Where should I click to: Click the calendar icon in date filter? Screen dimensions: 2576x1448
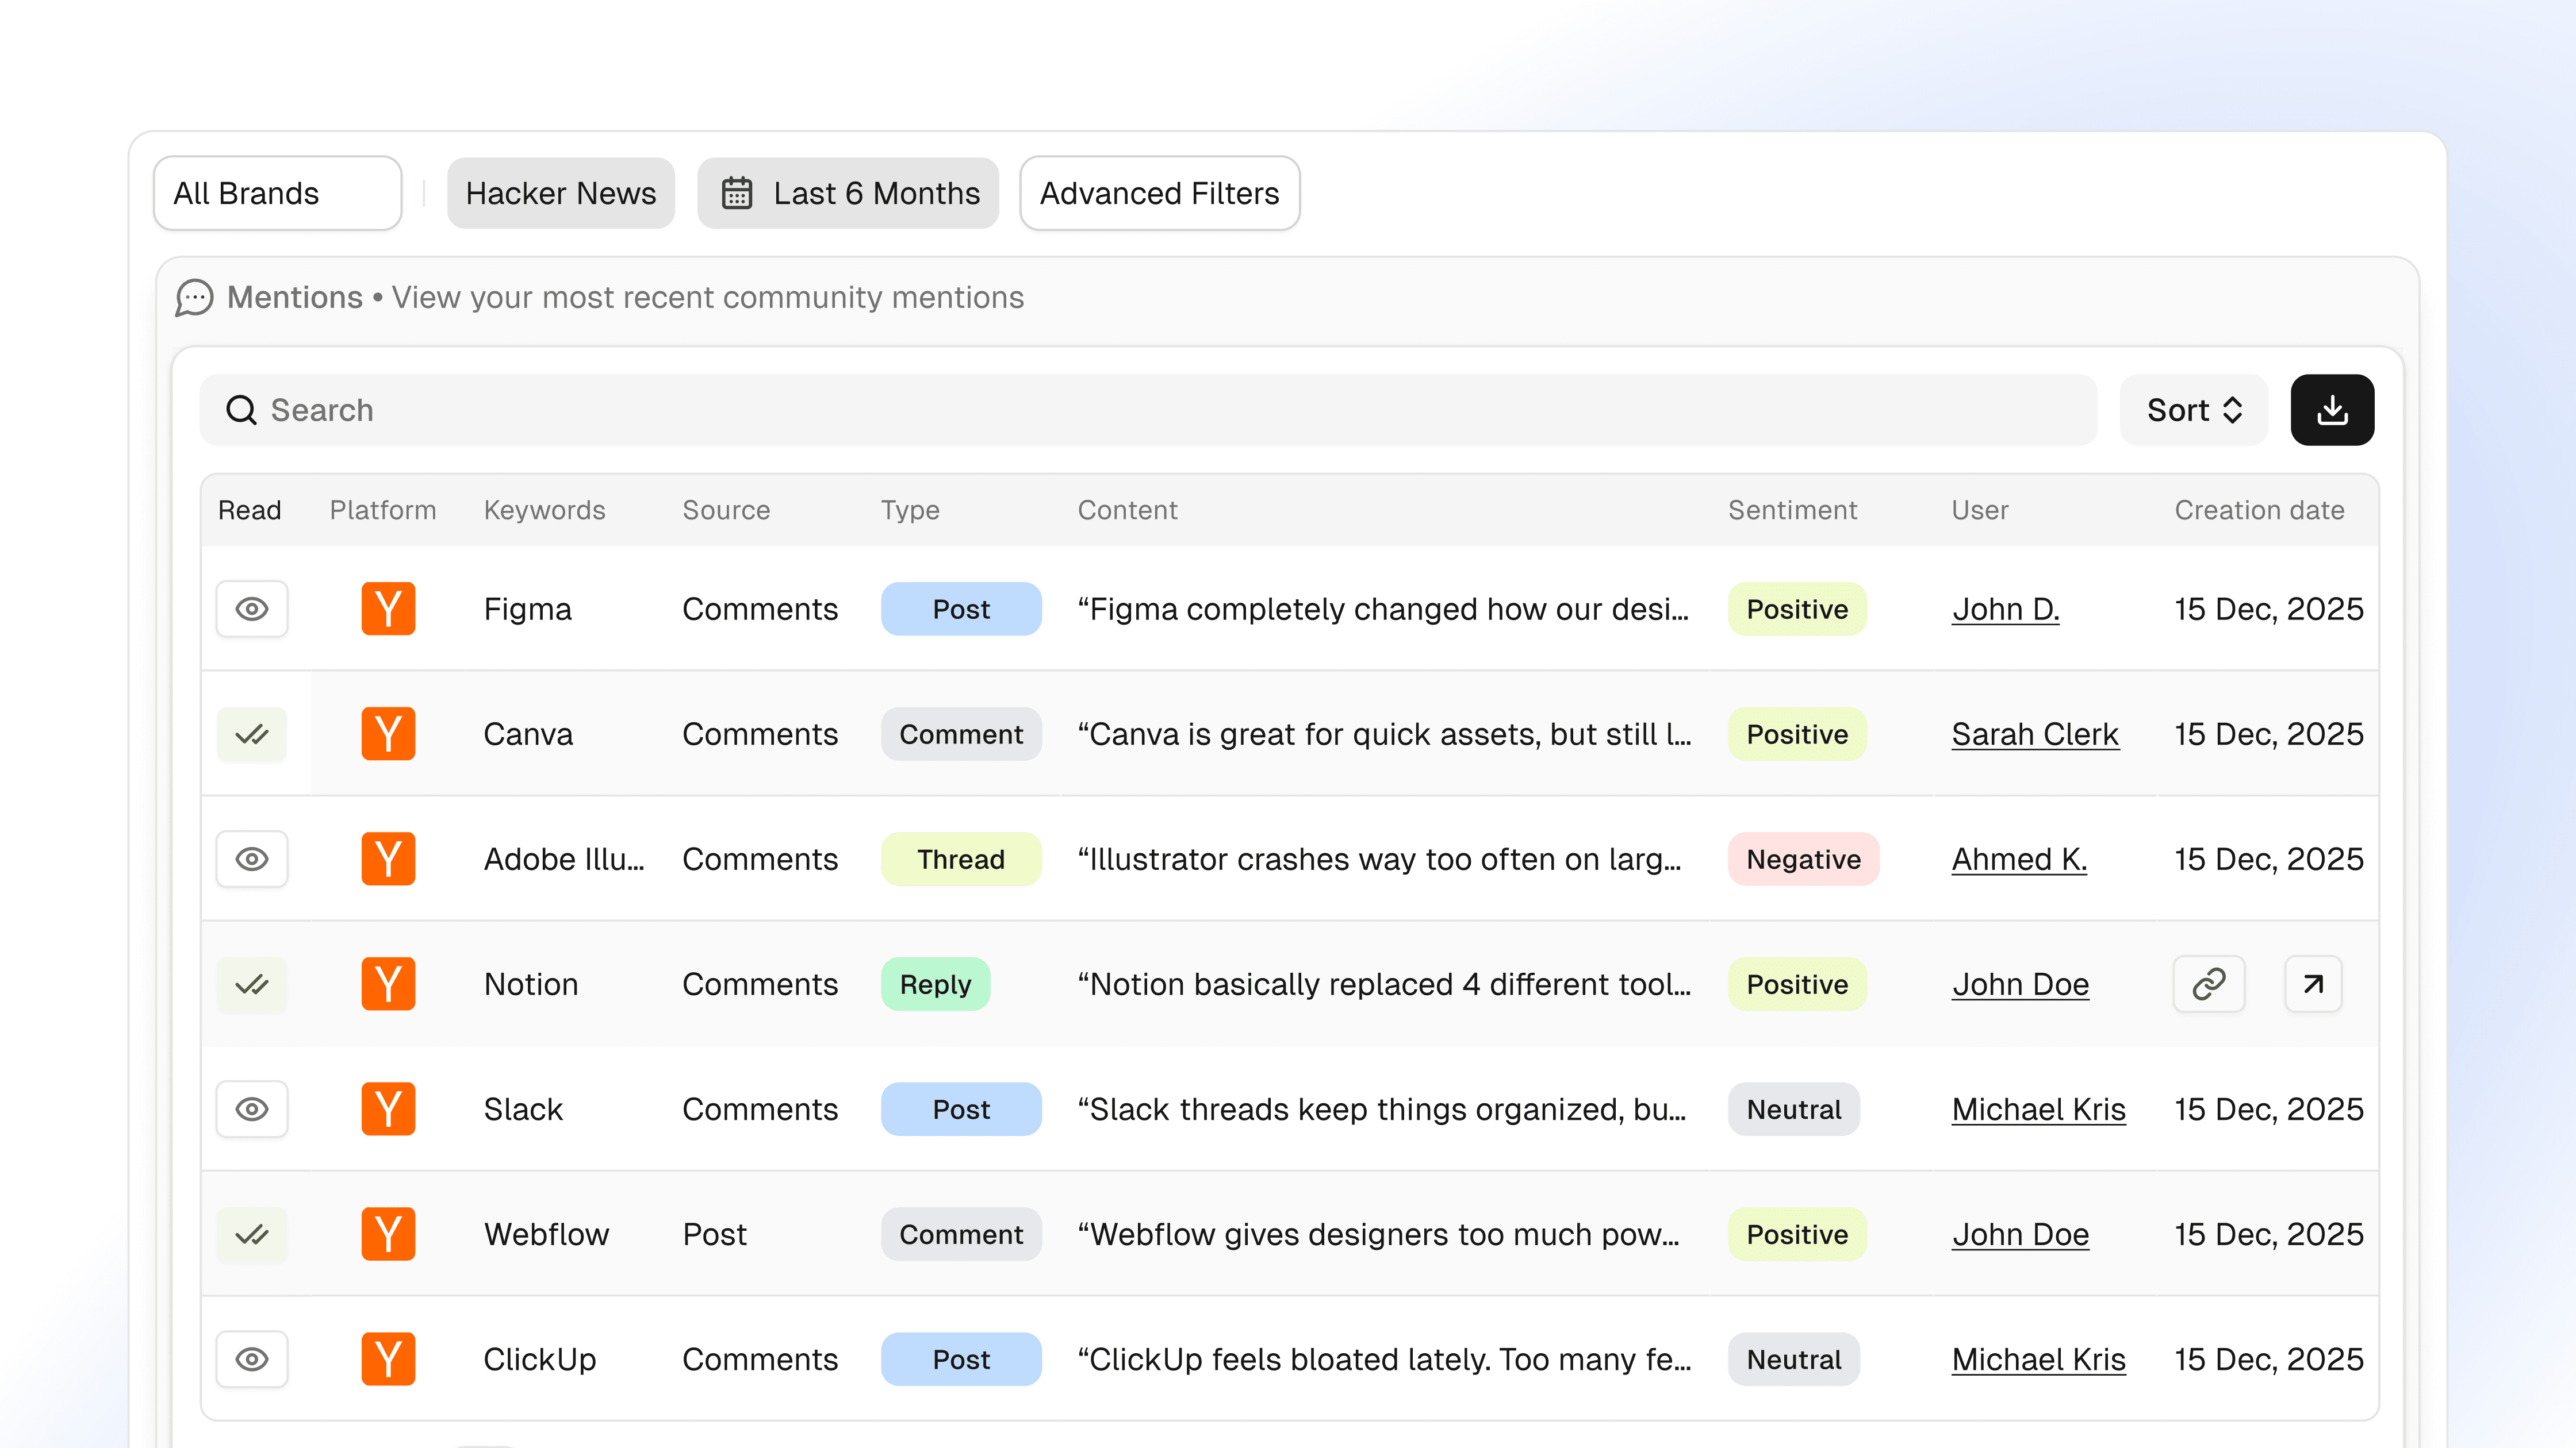(737, 193)
